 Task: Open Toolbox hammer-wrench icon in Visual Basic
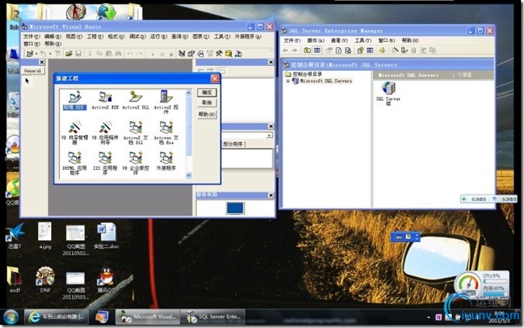click(x=219, y=54)
